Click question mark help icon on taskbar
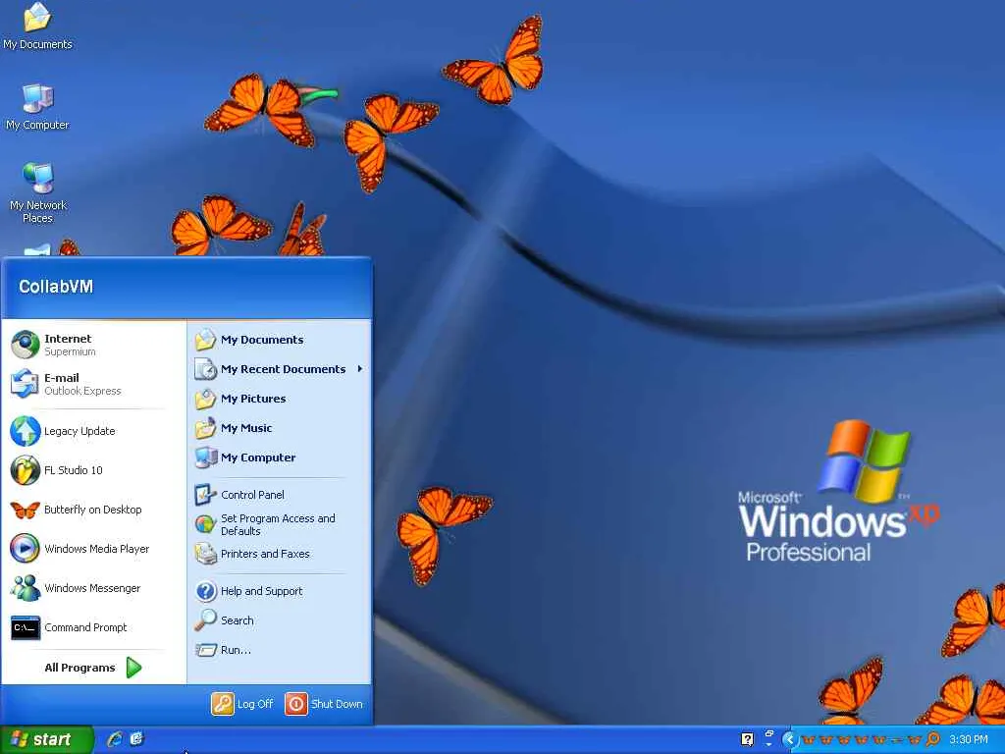 coord(747,740)
